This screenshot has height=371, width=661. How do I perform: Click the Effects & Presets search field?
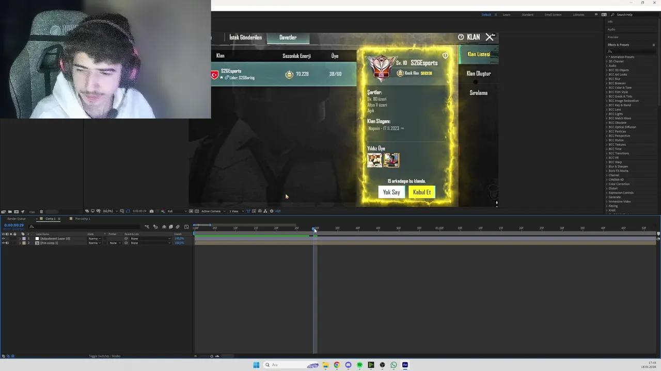pos(631,51)
